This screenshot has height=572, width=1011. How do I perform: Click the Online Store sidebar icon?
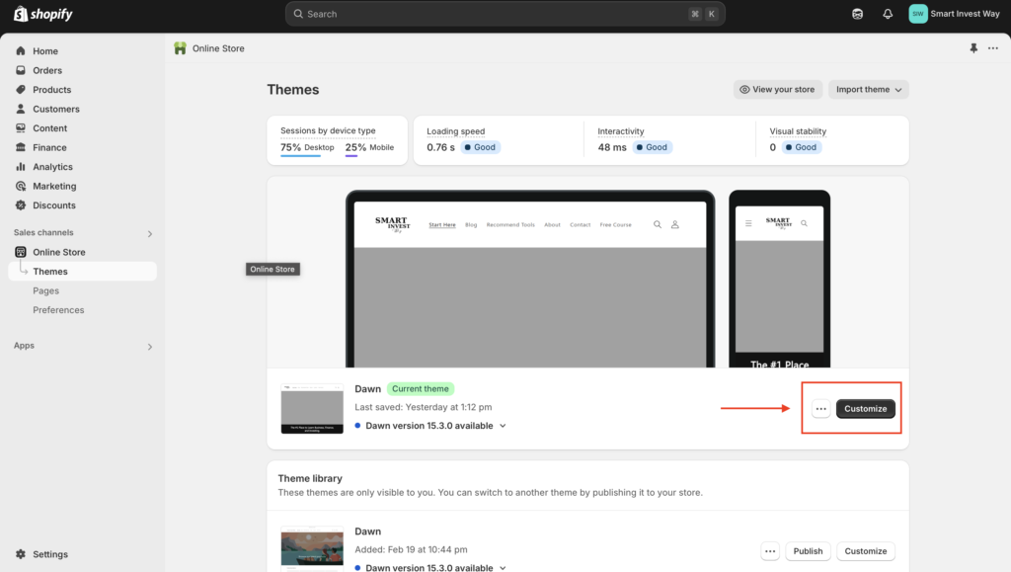click(21, 252)
